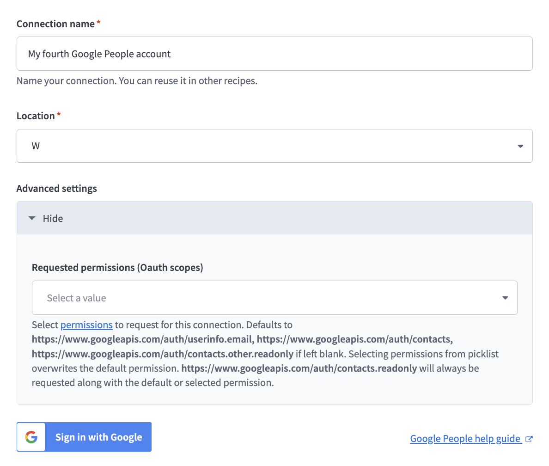Click Sign in with Google button

click(84, 437)
